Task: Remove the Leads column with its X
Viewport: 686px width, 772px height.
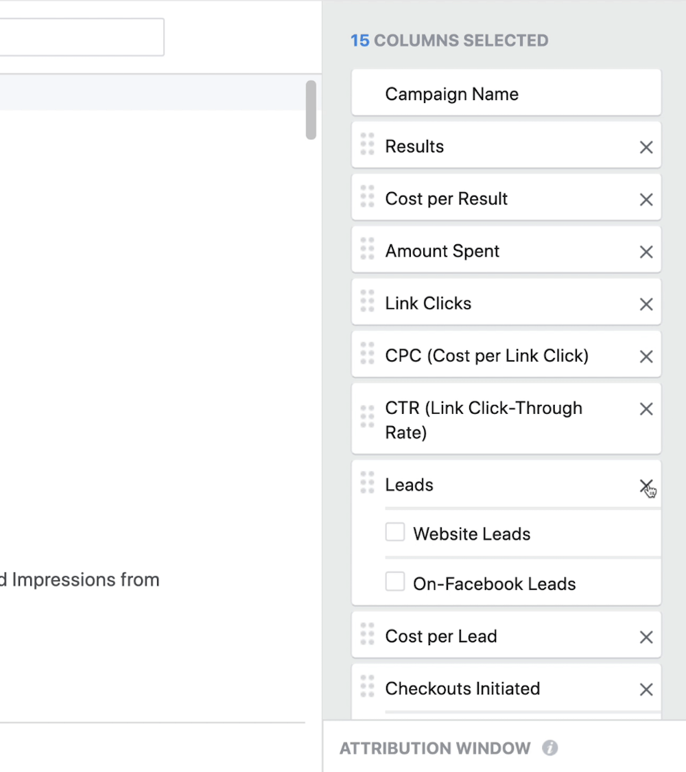Action: (x=646, y=485)
